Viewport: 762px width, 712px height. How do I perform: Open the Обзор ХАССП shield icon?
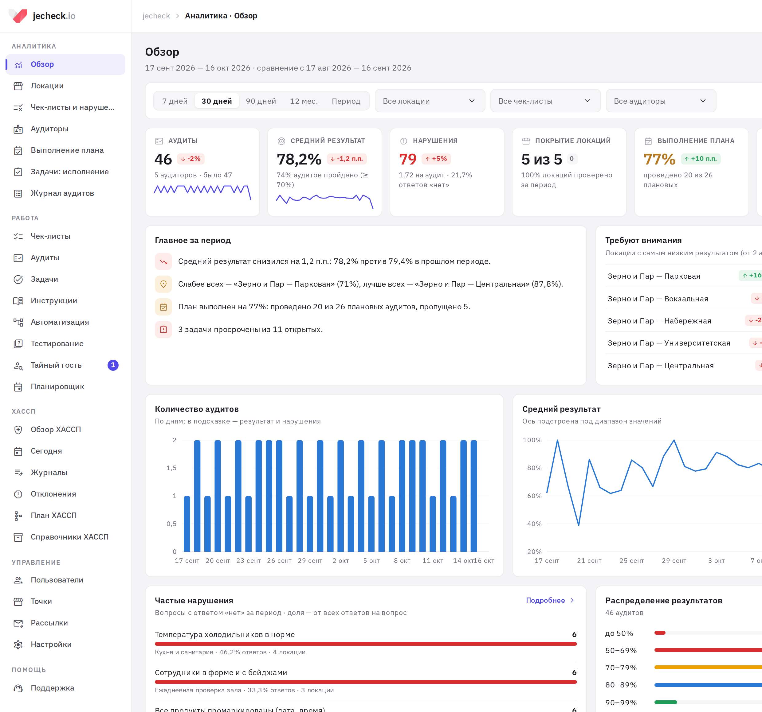pos(18,429)
